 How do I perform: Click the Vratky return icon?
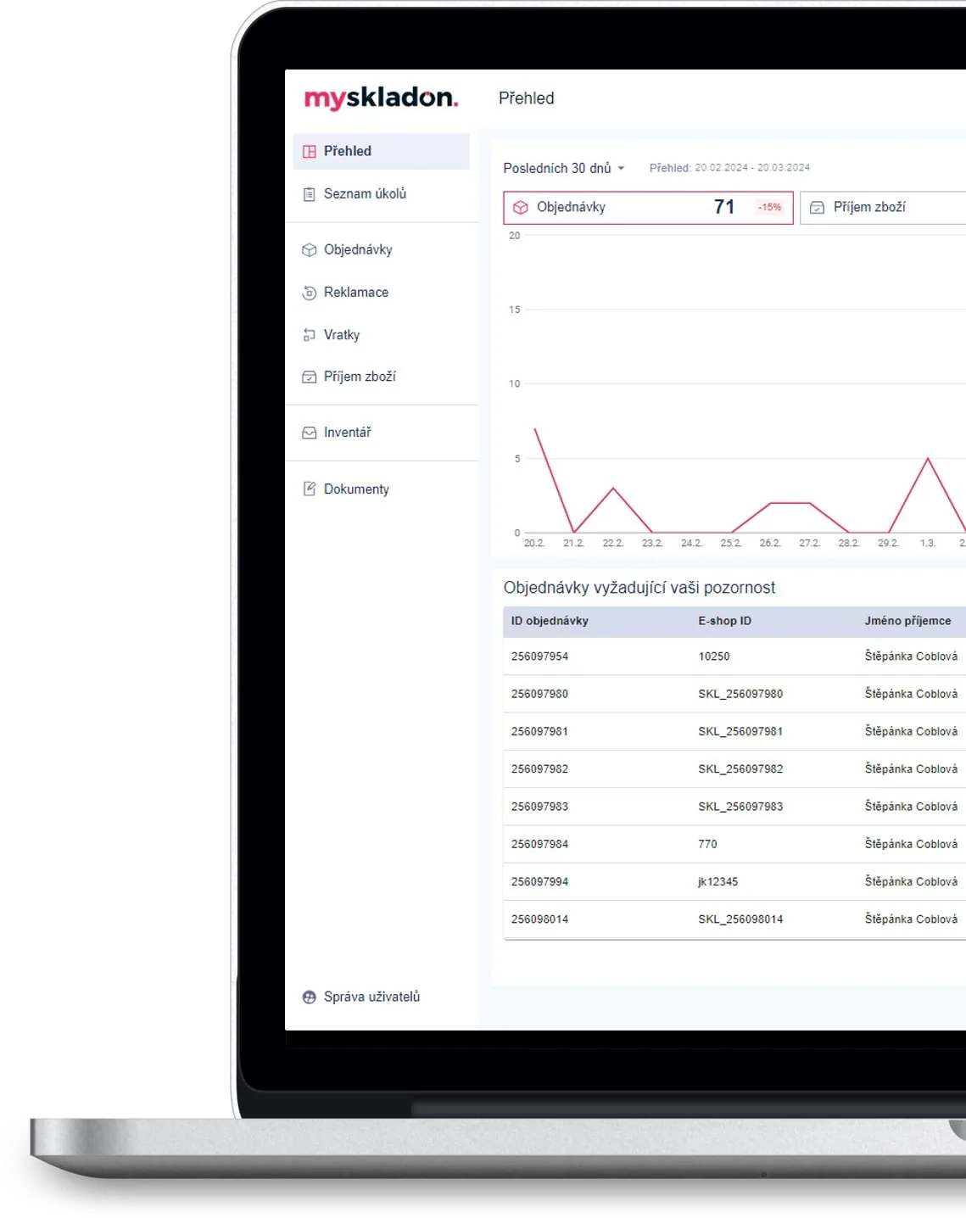(310, 335)
